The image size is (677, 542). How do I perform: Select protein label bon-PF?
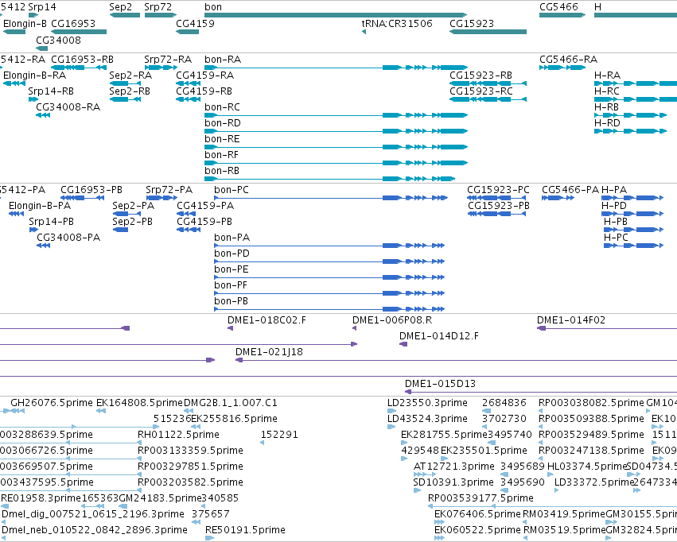231,285
